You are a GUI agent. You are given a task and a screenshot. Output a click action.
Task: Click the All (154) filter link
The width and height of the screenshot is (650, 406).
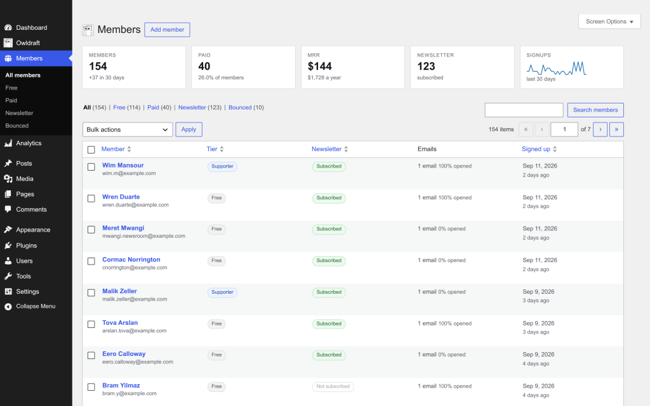(95, 107)
